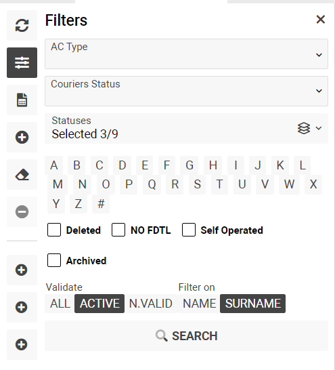Open the spreadsheet file export icon
335x370 pixels.
coord(22,100)
